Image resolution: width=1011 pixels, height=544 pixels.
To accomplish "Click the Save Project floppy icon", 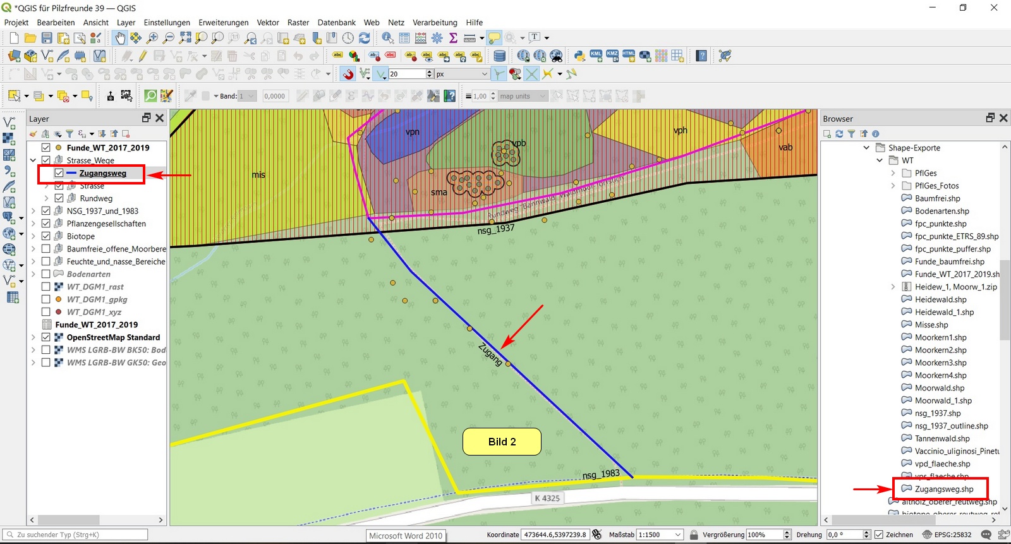I will click(x=47, y=38).
